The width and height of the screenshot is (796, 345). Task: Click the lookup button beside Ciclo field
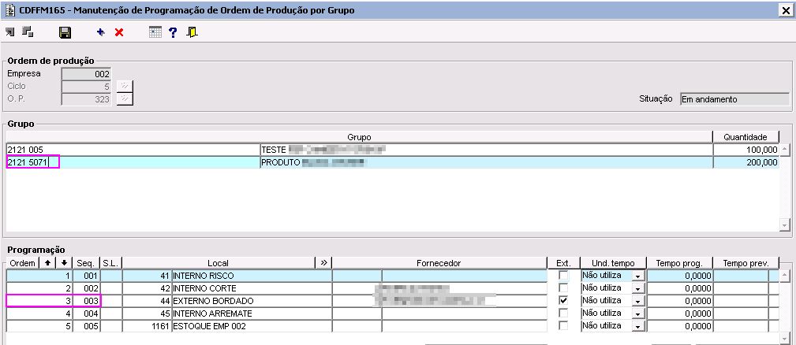point(125,86)
